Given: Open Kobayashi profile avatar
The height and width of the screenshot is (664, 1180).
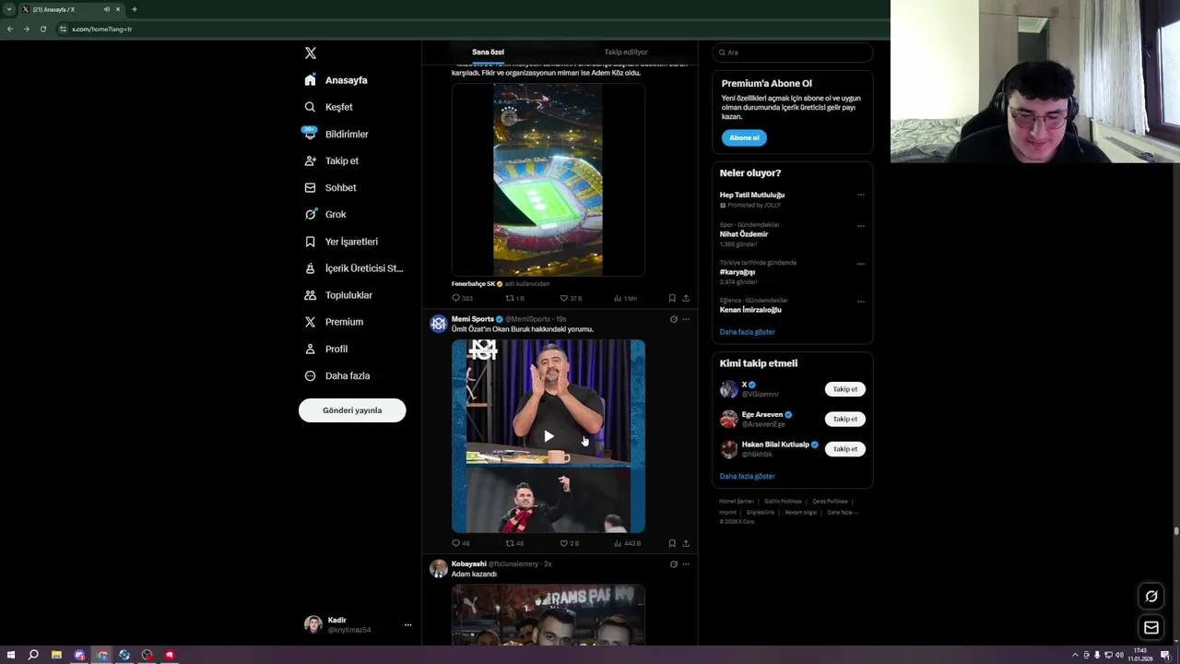Looking at the screenshot, I should tap(439, 569).
